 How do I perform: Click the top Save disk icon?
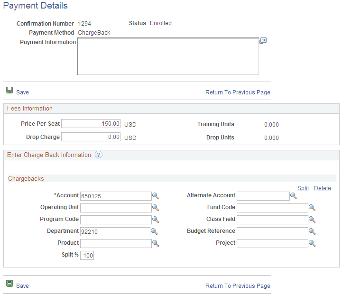(x=9, y=90)
